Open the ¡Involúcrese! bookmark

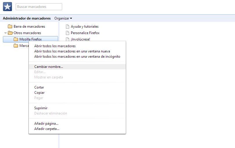click(80, 39)
